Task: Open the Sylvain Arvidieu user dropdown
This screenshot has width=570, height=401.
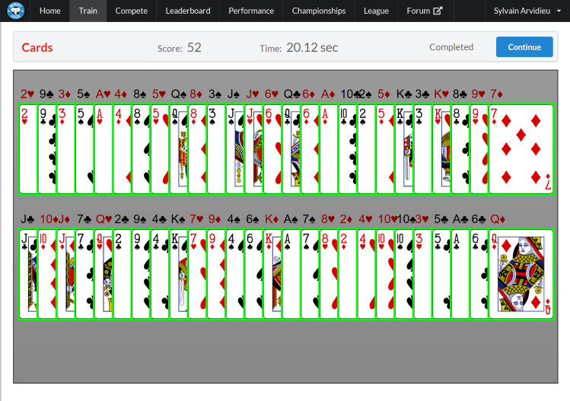Action: (x=527, y=11)
